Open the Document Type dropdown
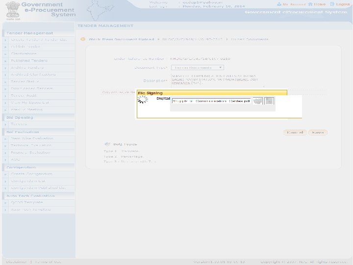This screenshot has height=265, width=353. pyautogui.click(x=198, y=68)
